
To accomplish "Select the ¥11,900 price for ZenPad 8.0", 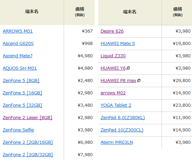I will (182, 118).
